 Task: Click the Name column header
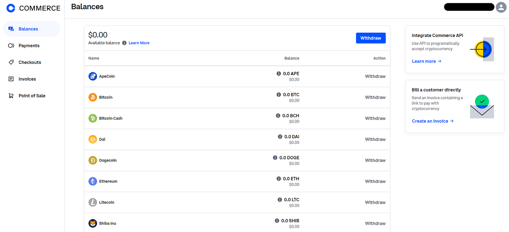pos(94,58)
